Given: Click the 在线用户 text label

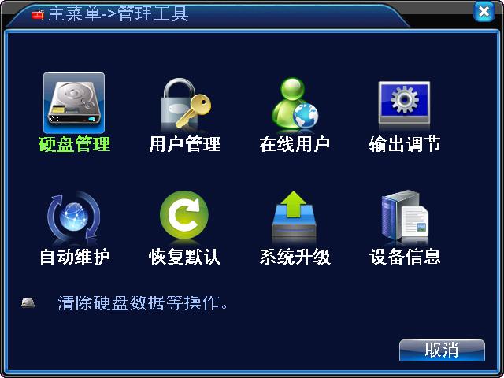Looking at the screenshot, I should (x=295, y=144).
